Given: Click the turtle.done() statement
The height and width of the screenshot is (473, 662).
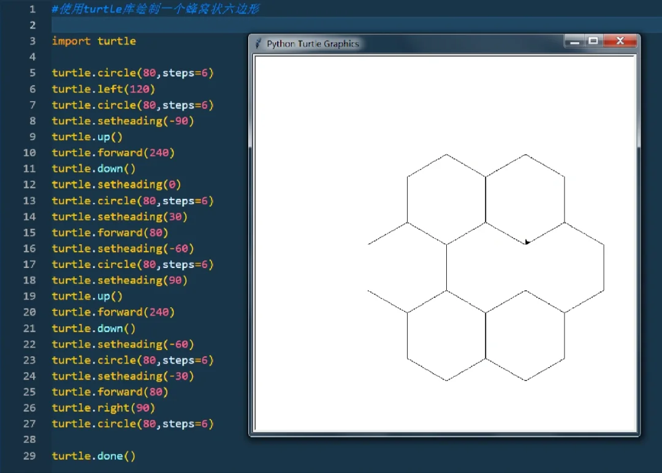Looking at the screenshot, I should [94, 456].
